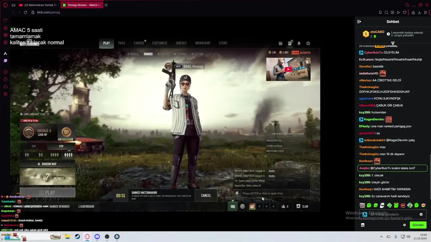
Task: Insert the red angry emote
Action: click(403, 205)
